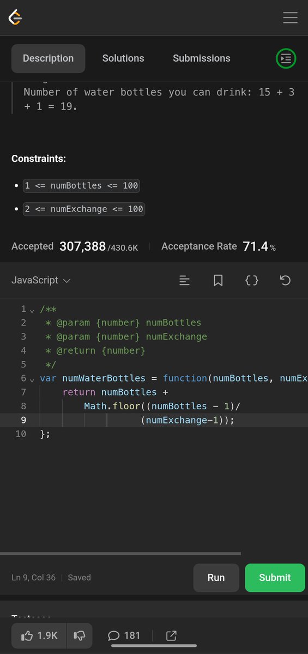Click the green circled panel toggle icon

286,58
